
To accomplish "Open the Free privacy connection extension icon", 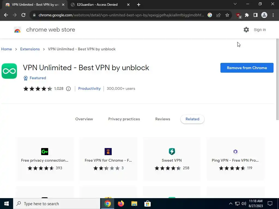I will pos(45,152).
